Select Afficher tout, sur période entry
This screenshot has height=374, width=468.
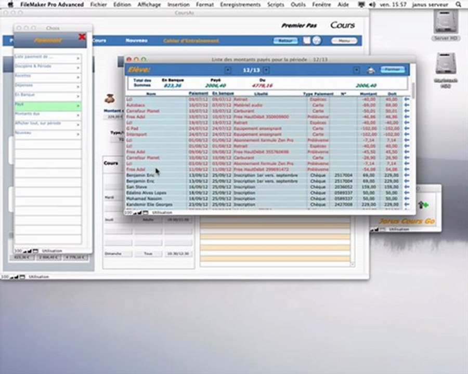(x=48, y=125)
